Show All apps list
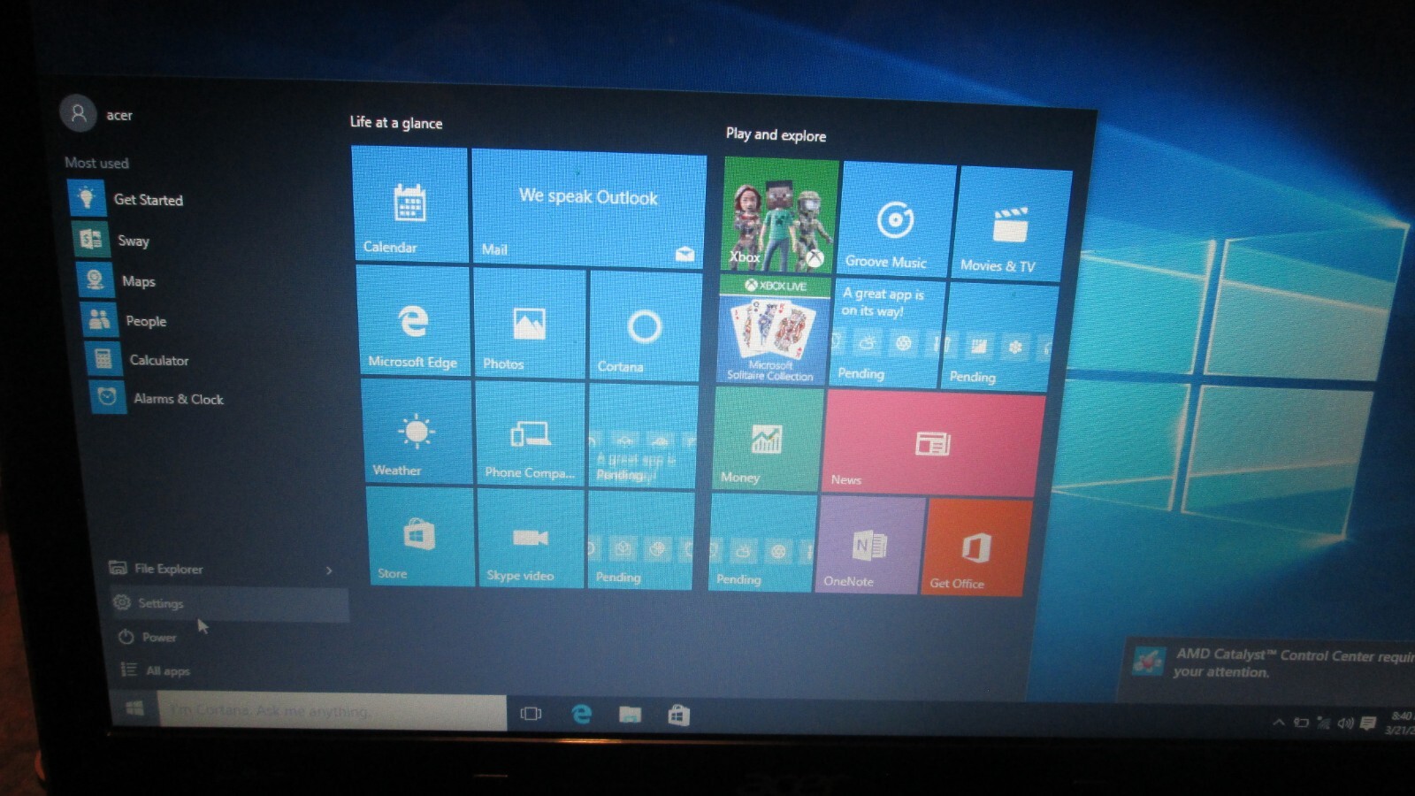Screen dimensions: 1415x796 coord(157,670)
